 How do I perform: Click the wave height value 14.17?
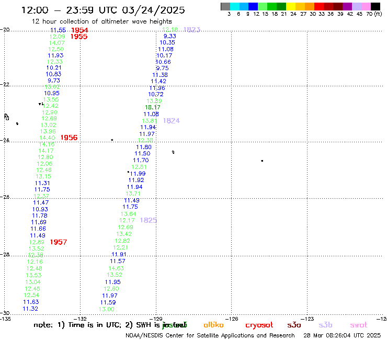tap(46, 151)
